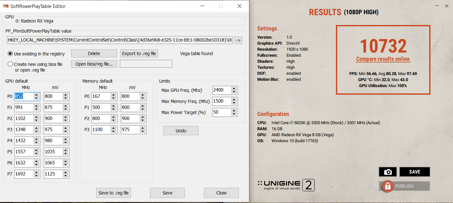This screenshot has width=453, height=203.
Task: Decrease Max Memory Freq with down arrow
Action: (234, 103)
